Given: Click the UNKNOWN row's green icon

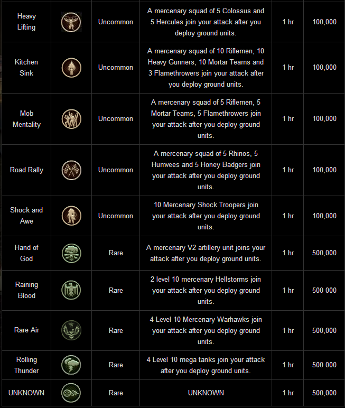Looking at the screenshot, I should [71, 393].
